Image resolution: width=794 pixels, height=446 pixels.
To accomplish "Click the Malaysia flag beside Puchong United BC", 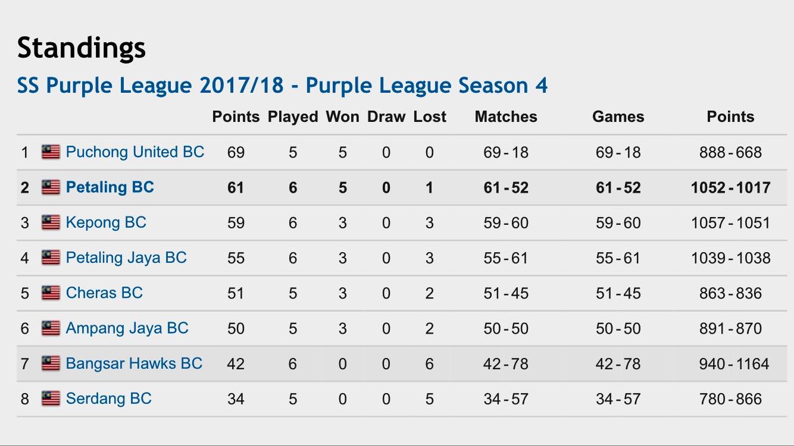I will [x=51, y=152].
